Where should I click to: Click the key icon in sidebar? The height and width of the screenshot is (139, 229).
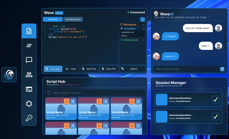[29, 118]
